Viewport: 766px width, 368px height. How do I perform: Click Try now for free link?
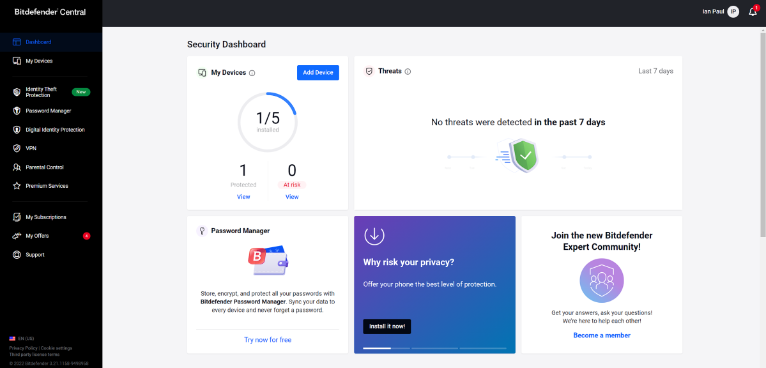(x=268, y=340)
